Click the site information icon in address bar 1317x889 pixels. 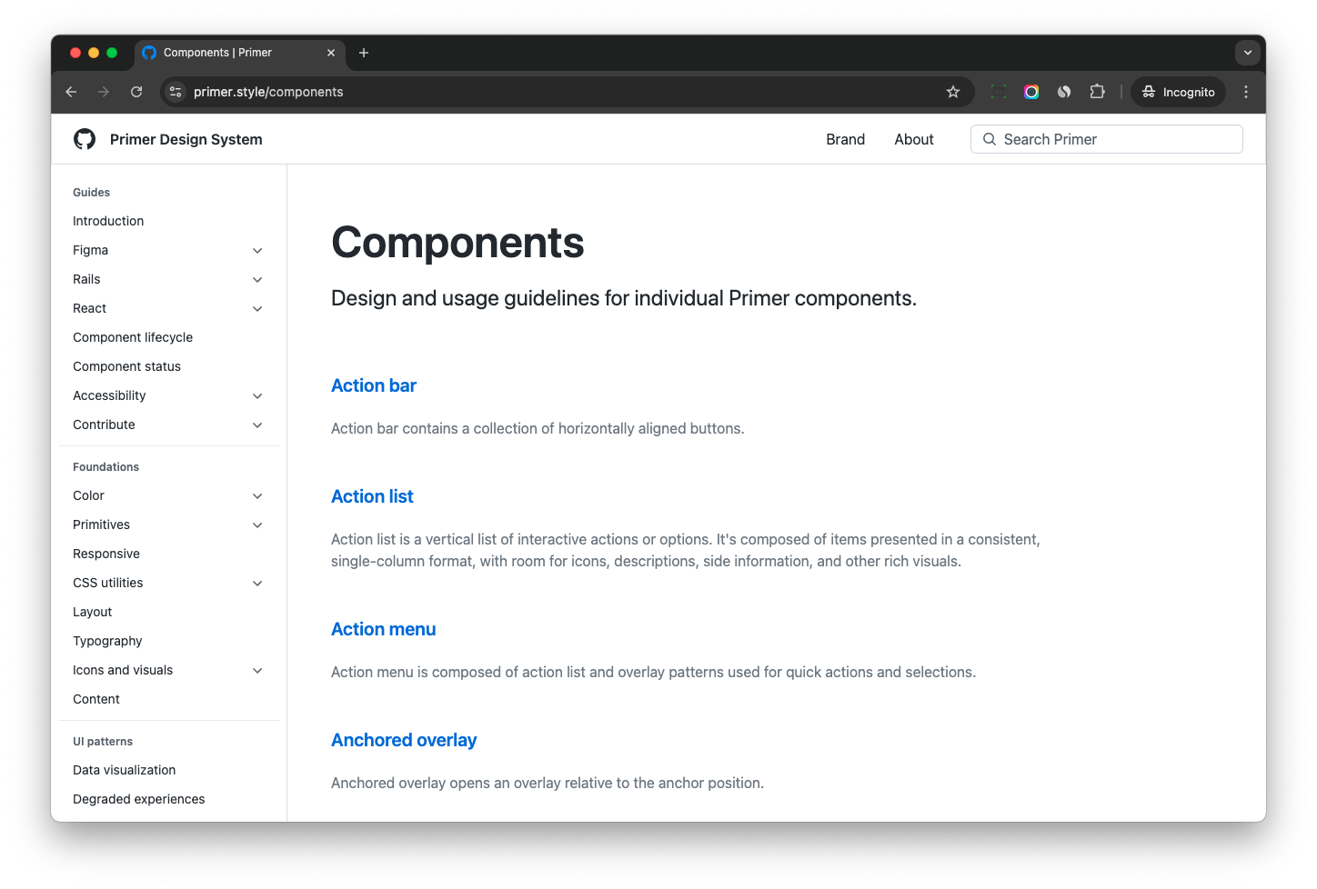176,92
